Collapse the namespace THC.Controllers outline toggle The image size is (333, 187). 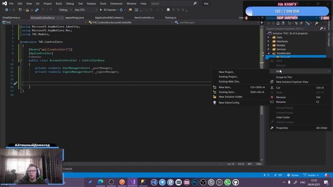click(21, 42)
